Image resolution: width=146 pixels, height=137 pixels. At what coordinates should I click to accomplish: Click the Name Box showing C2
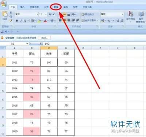point(18,44)
